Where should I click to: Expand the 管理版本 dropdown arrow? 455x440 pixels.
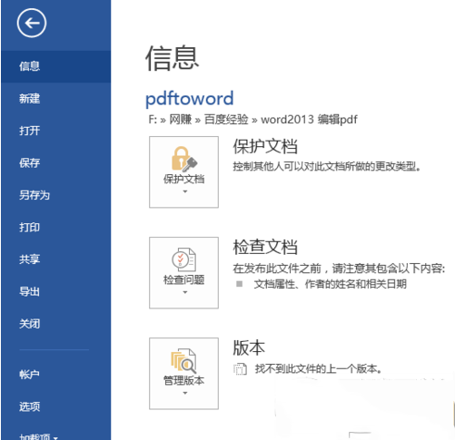[x=185, y=393]
